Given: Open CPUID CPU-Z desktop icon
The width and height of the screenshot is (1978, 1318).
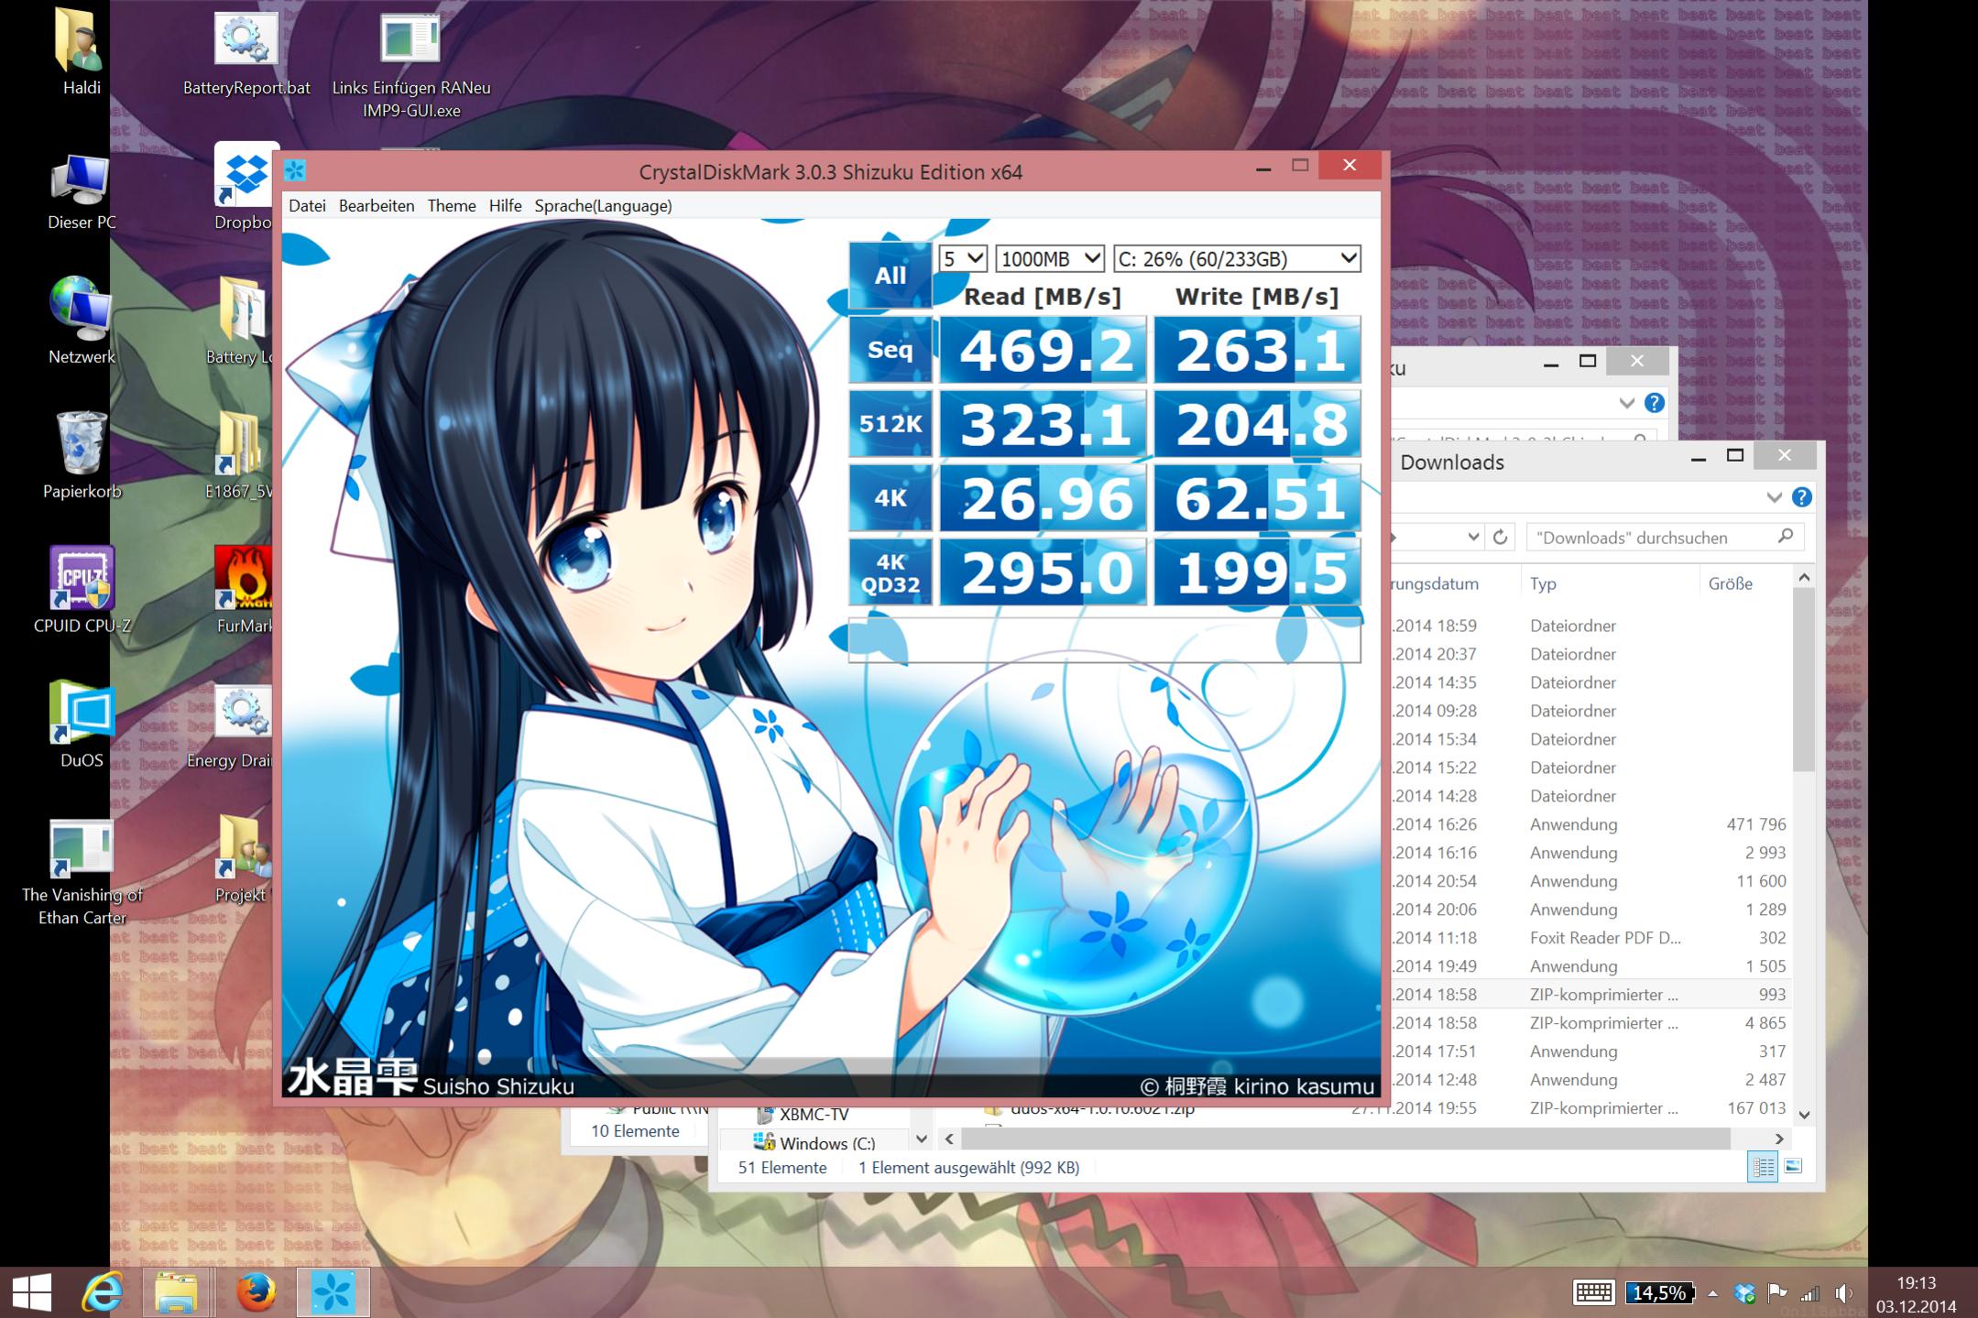Looking at the screenshot, I should (x=82, y=579).
